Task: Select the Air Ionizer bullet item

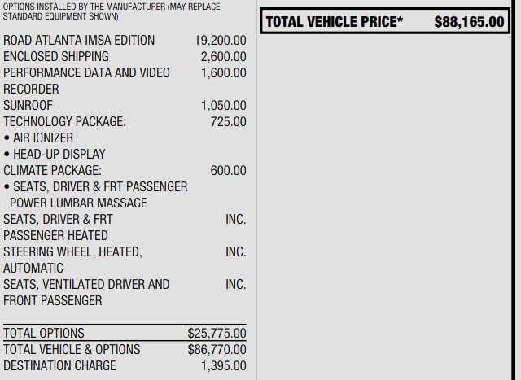Action: 42,138
